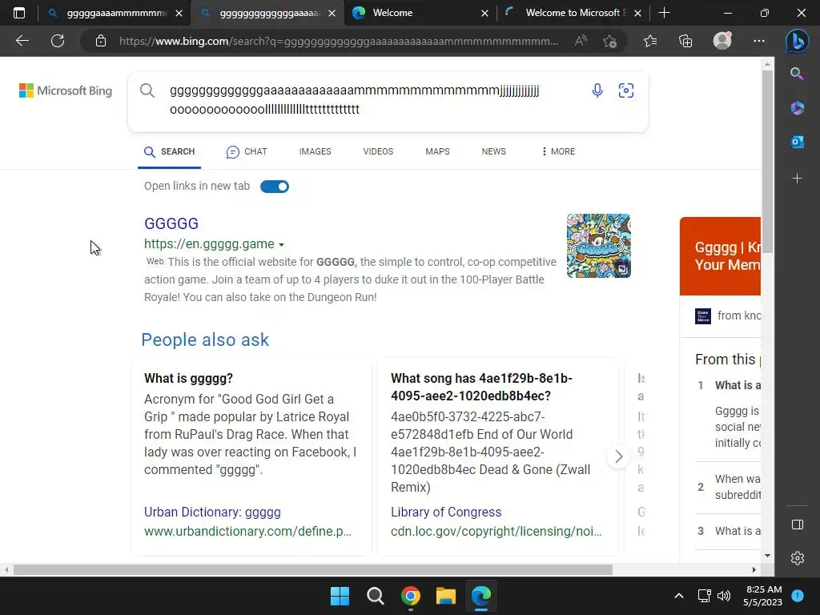Open Settings and more ellipsis

coord(759,41)
